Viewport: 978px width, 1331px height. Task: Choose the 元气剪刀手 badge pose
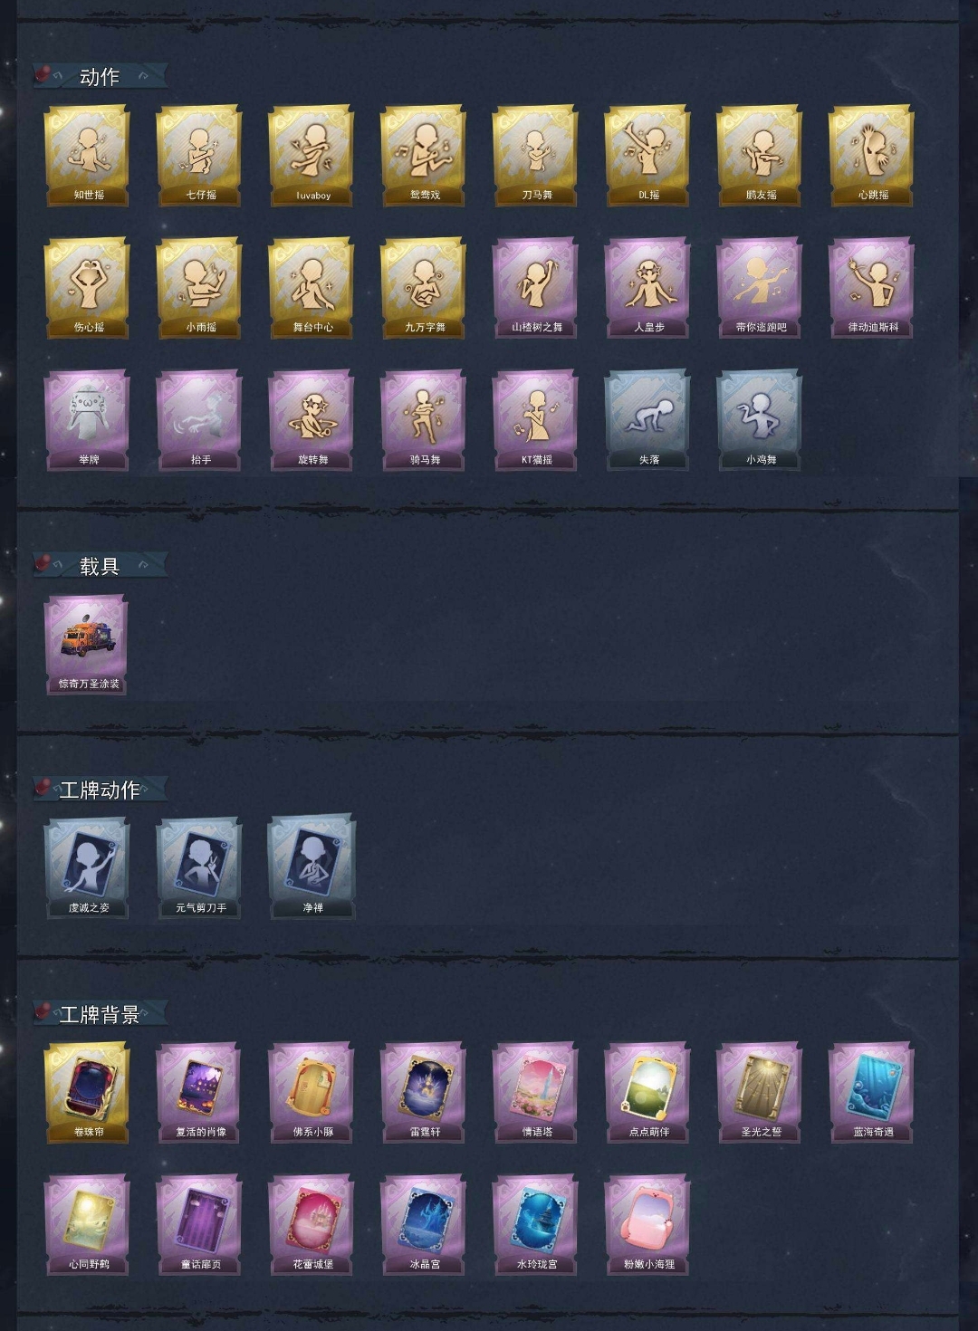199,868
